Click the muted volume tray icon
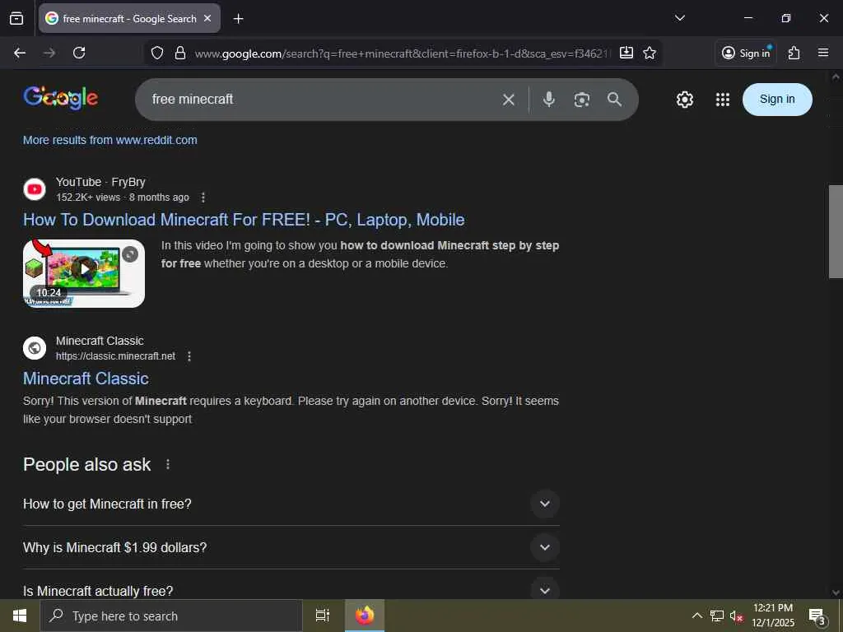Viewport: 843px width, 632px height. pos(736,616)
